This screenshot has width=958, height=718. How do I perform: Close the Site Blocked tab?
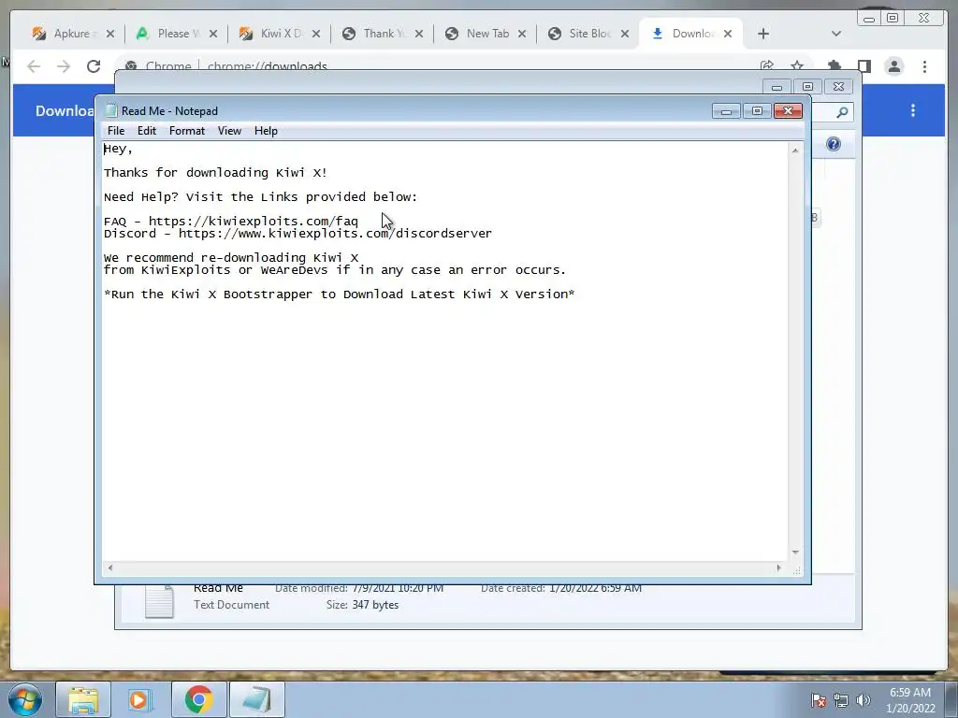(x=624, y=34)
